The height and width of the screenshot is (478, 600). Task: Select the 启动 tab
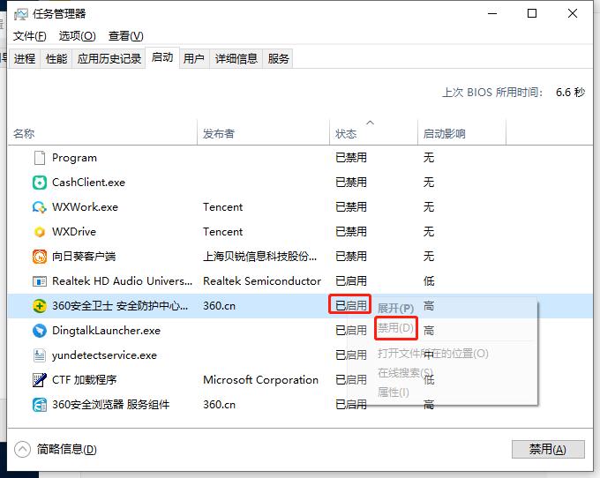click(162, 57)
